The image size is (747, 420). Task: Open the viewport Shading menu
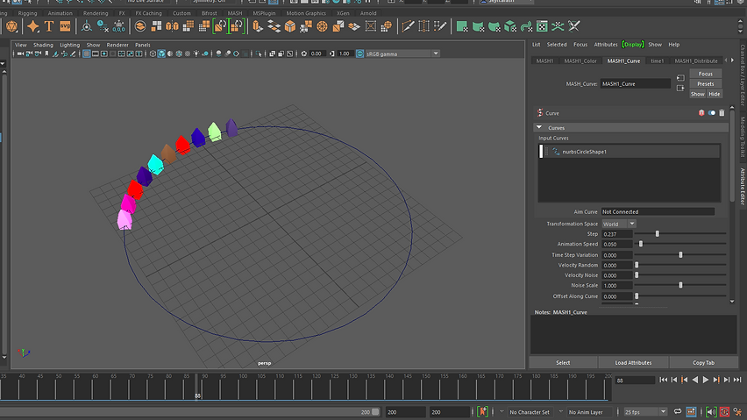tap(43, 45)
